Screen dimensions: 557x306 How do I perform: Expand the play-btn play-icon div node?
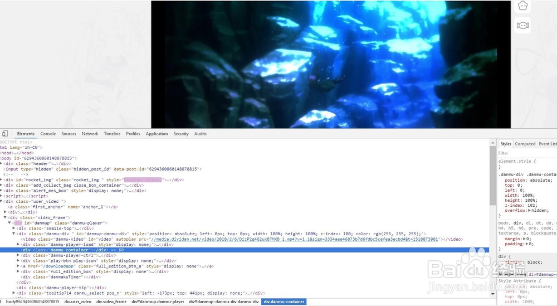pos(18,260)
